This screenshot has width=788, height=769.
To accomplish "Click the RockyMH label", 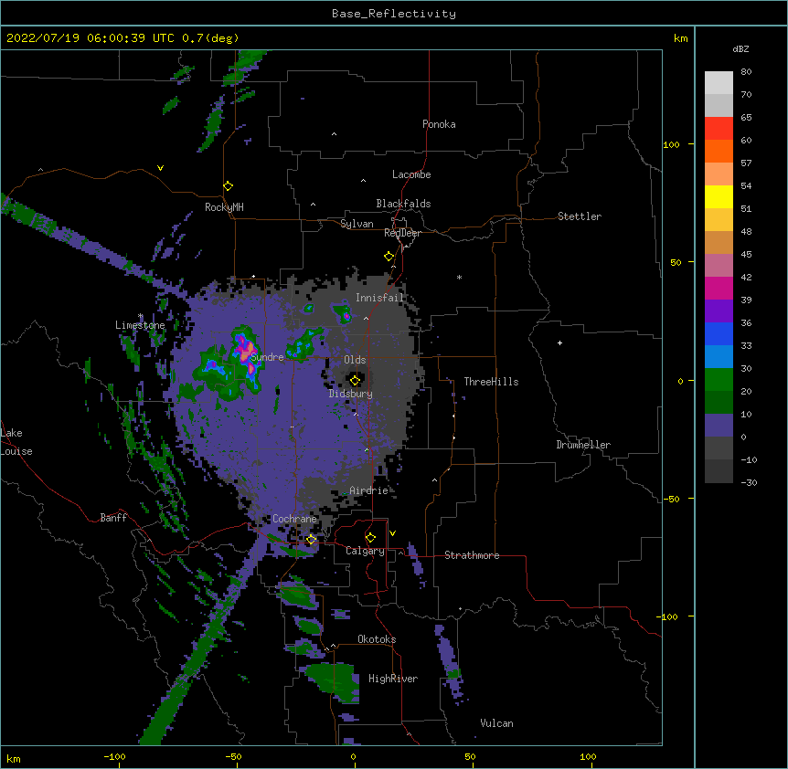I will click(x=224, y=207).
